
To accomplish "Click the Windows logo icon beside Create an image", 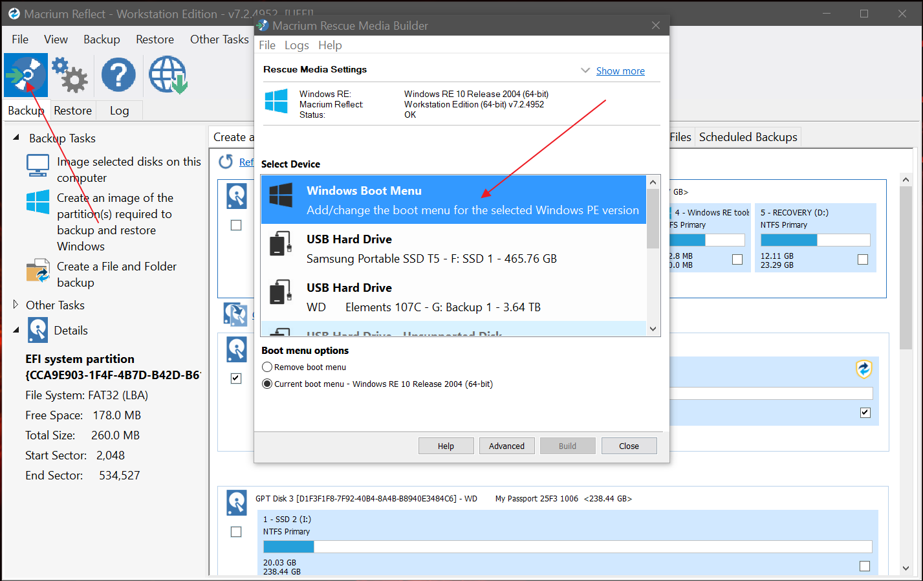I will [38, 202].
